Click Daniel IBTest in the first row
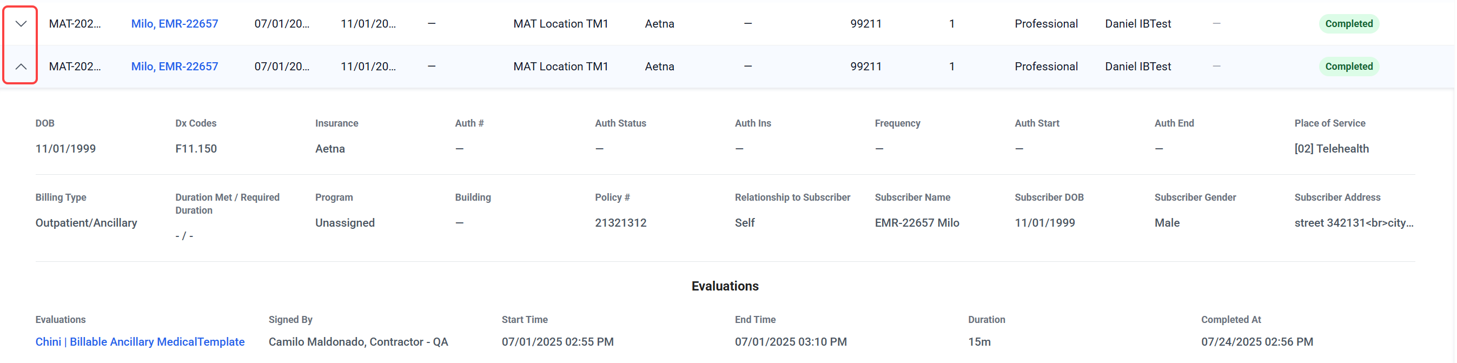 tap(1137, 24)
